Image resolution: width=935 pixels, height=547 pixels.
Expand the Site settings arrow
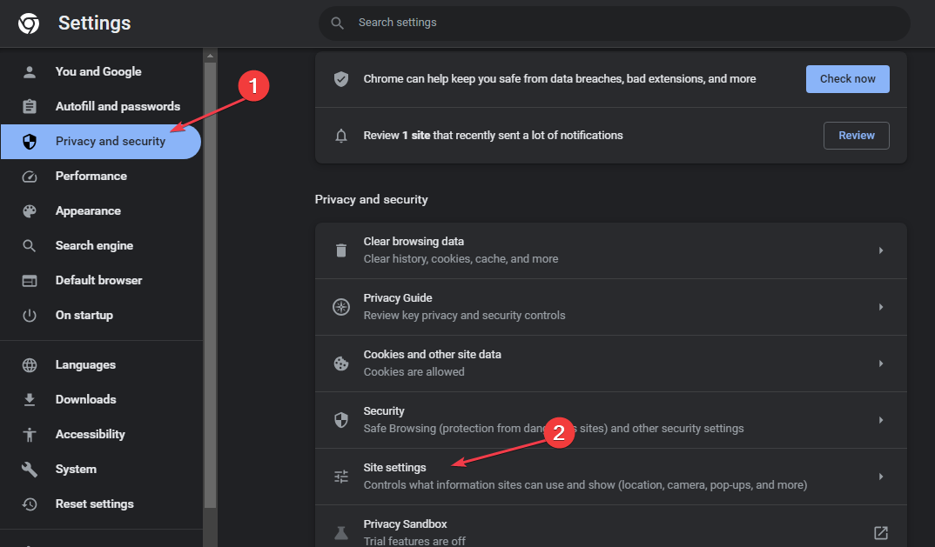tap(881, 477)
